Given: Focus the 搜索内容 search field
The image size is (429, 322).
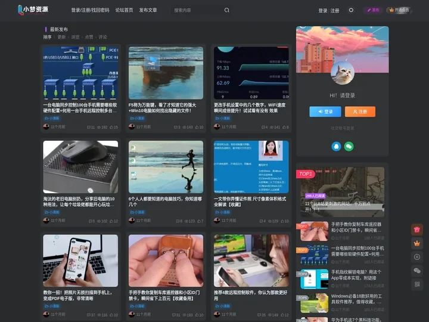Looking at the screenshot, I should (197, 10).
